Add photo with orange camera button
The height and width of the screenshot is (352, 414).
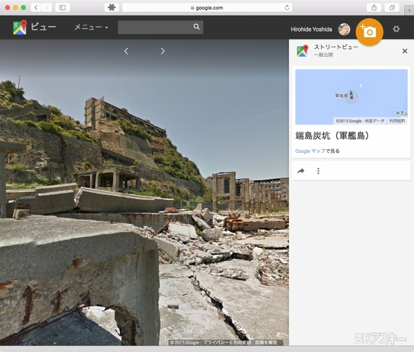[369, 32]
